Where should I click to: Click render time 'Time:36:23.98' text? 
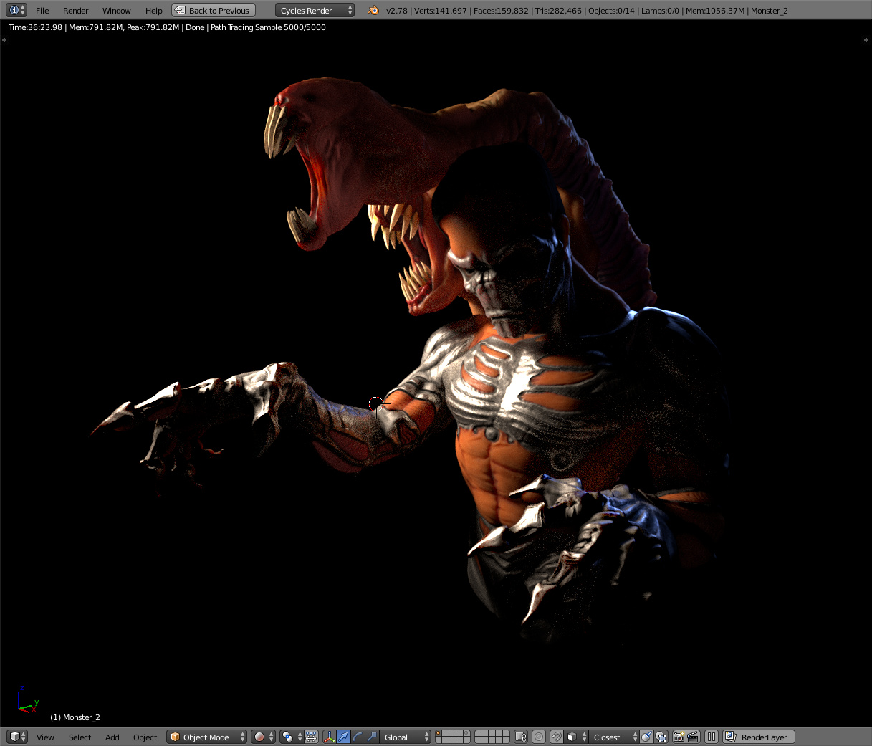pos(35,27)
